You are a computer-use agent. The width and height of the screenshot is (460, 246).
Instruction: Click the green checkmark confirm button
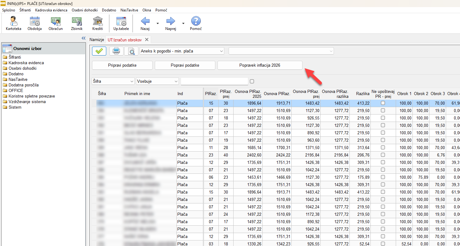pos(99,51)
